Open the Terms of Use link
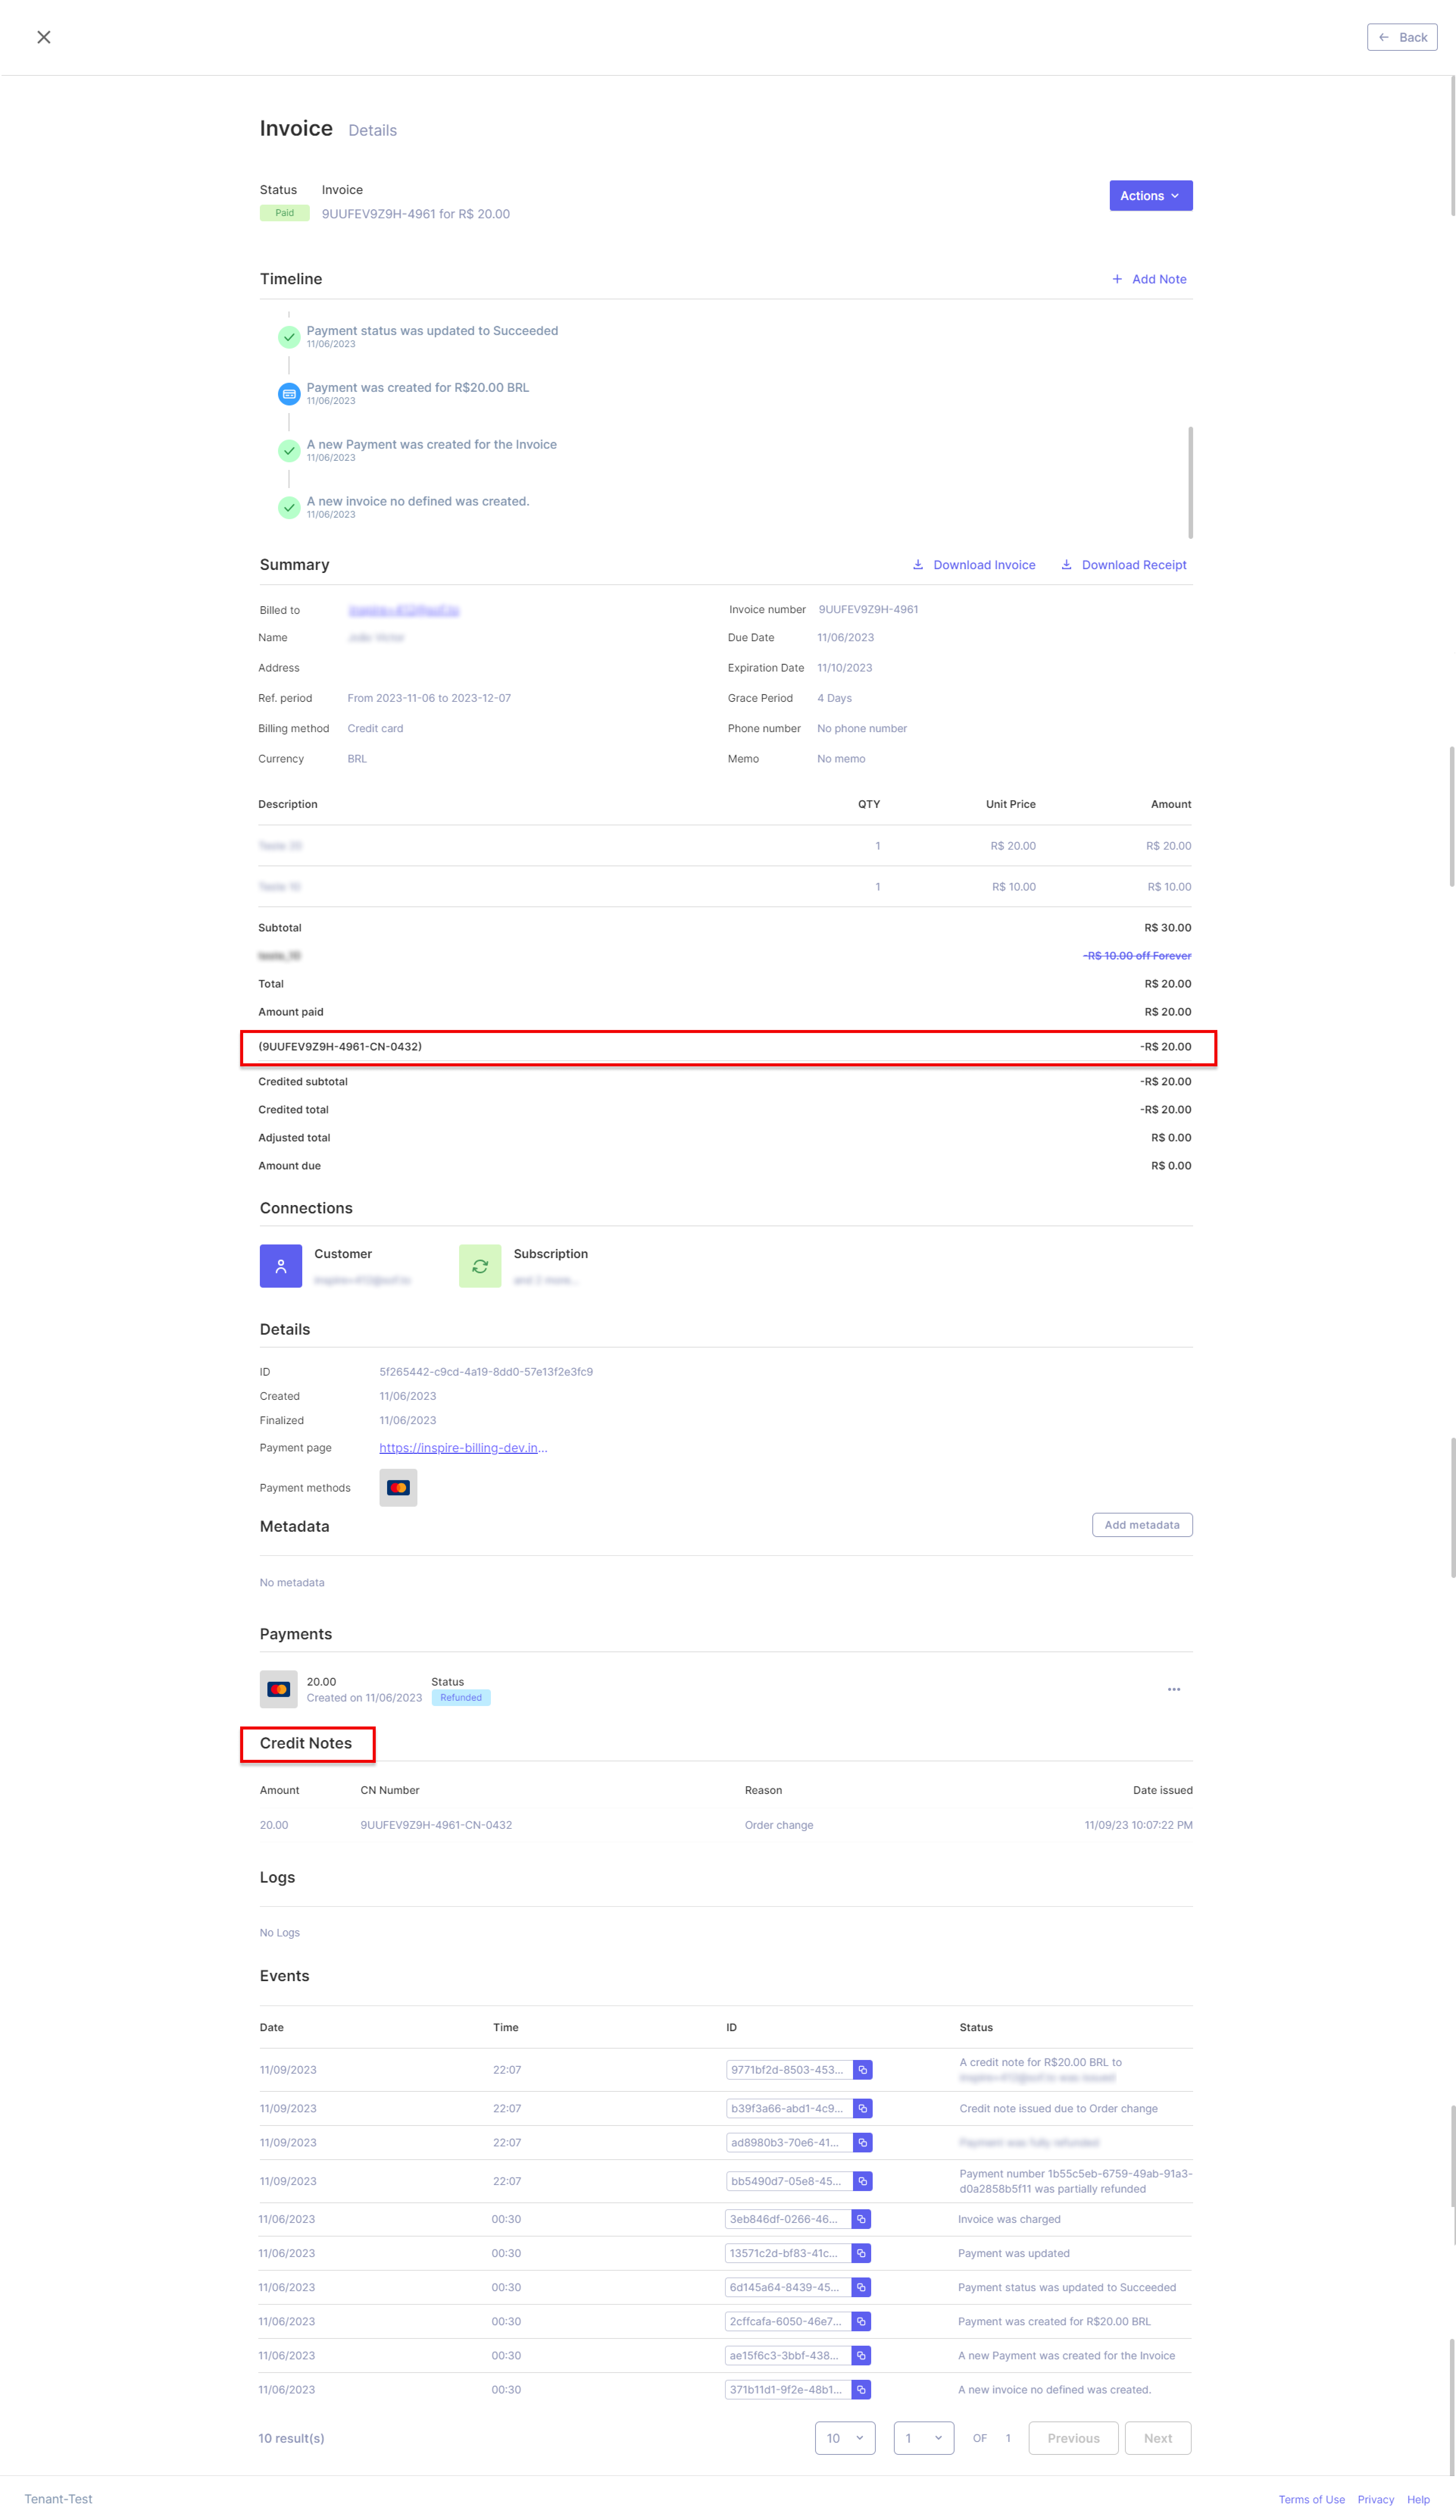The height and width of the screenshot is (2520, 1456). pos(1311,2499)
